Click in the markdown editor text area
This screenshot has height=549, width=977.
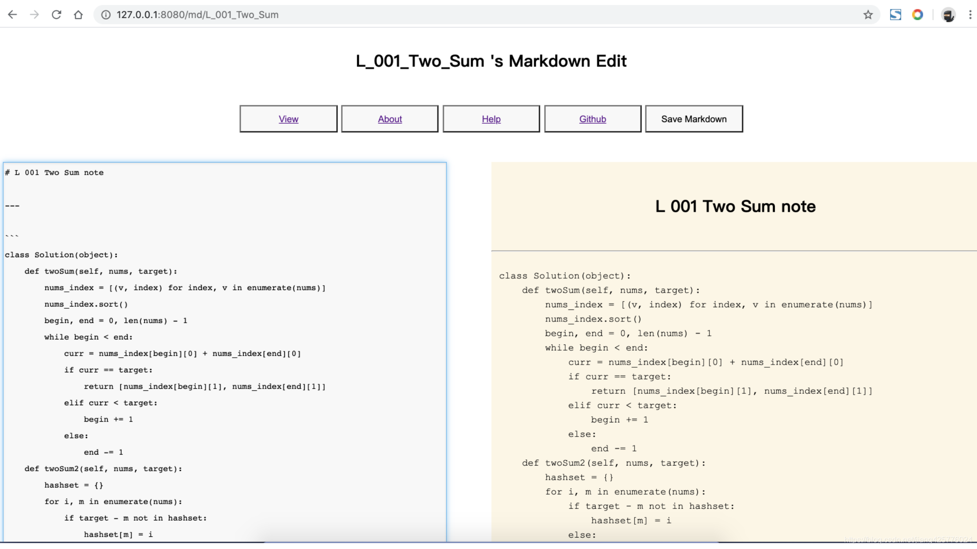pos(225,352)
